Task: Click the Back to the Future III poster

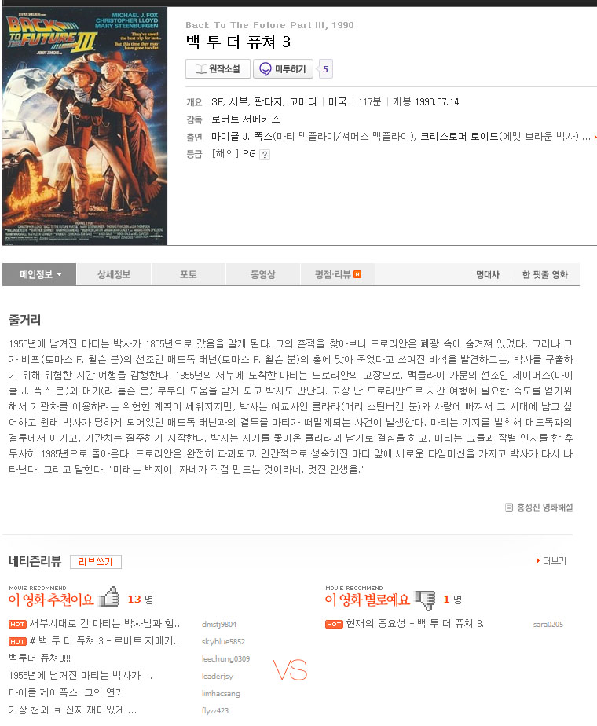Action: [85, 126]
